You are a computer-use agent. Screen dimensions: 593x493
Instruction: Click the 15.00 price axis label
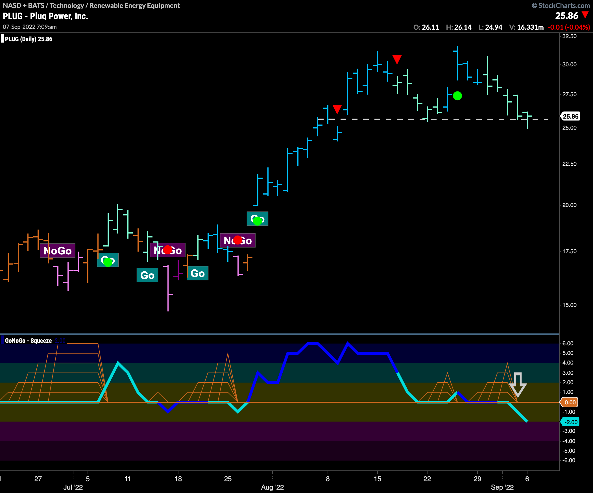(570, 305)
